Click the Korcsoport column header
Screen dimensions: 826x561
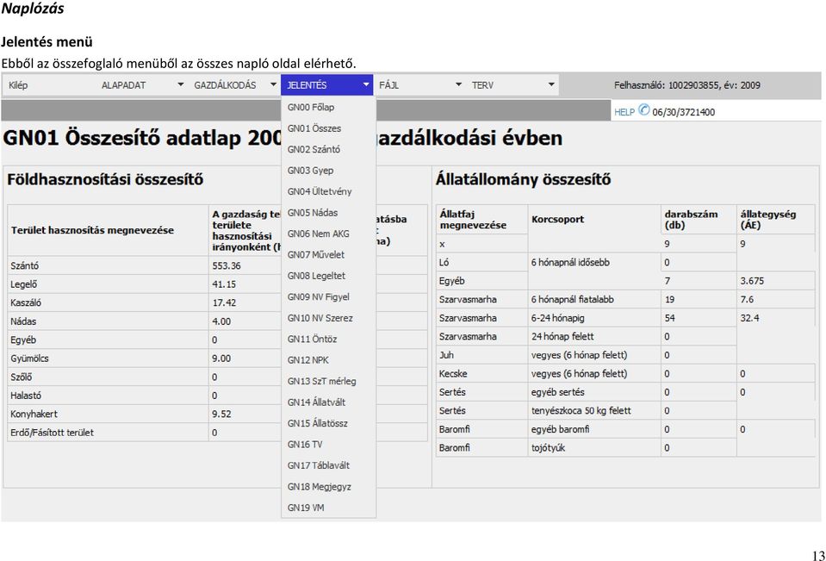pos(558,220)
